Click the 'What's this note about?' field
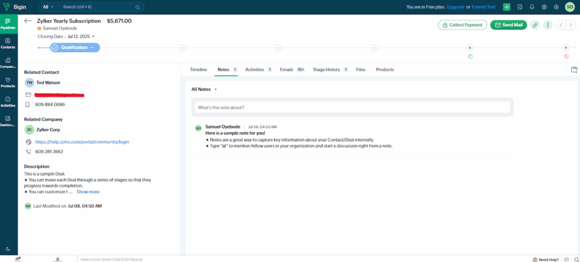The width and height of the screenshot is (580, 262). click(x=352, y=107)
